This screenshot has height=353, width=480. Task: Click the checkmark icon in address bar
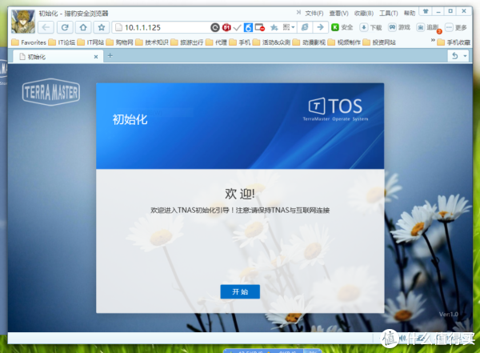coord(237,28)
